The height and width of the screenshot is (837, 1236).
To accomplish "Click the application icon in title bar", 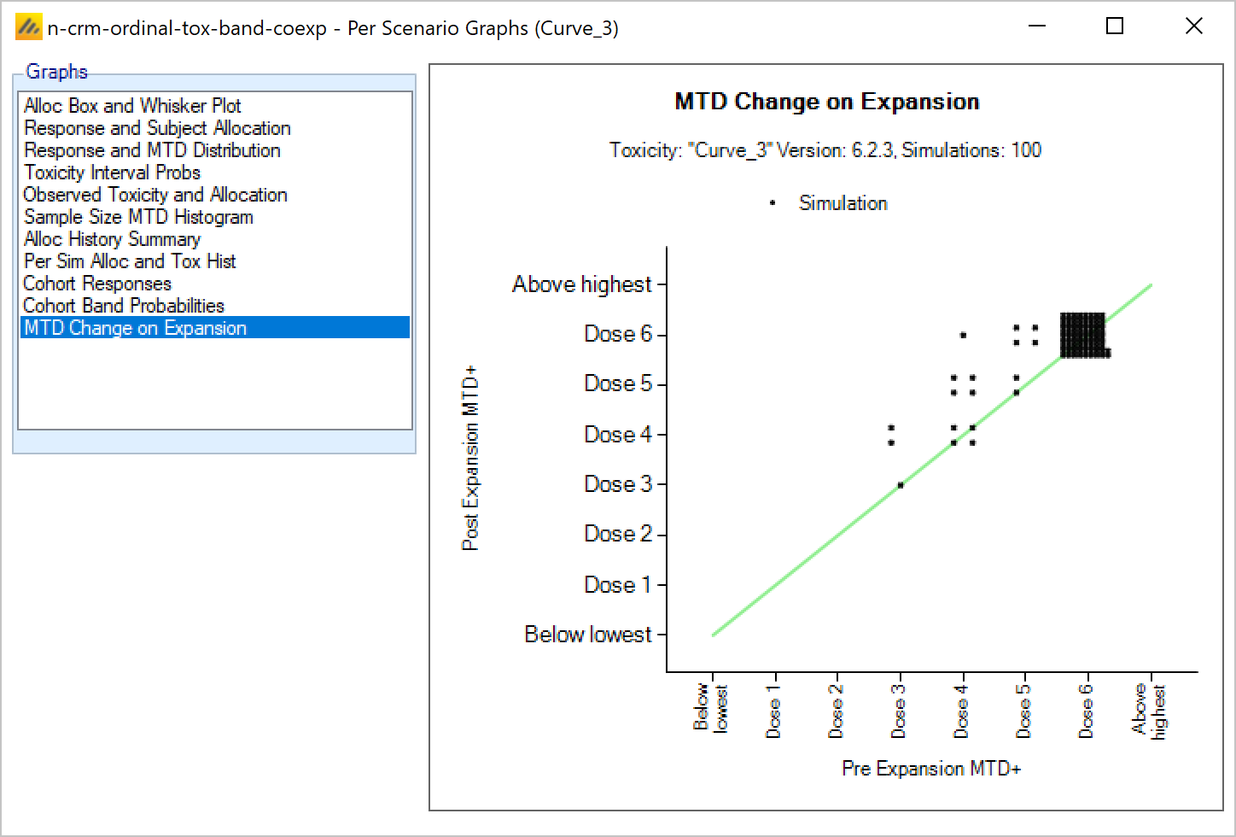I will 29,28.
